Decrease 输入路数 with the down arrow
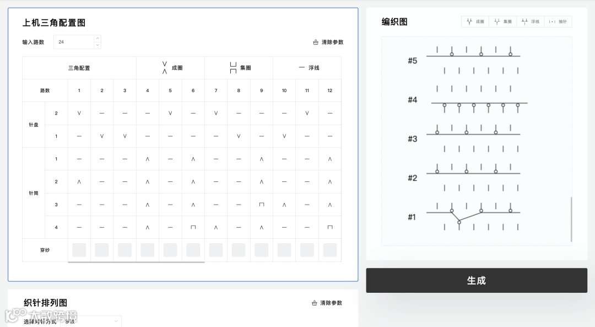 [98, 45]
